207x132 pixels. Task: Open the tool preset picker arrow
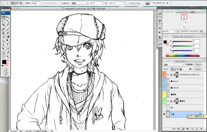point(8,3)
